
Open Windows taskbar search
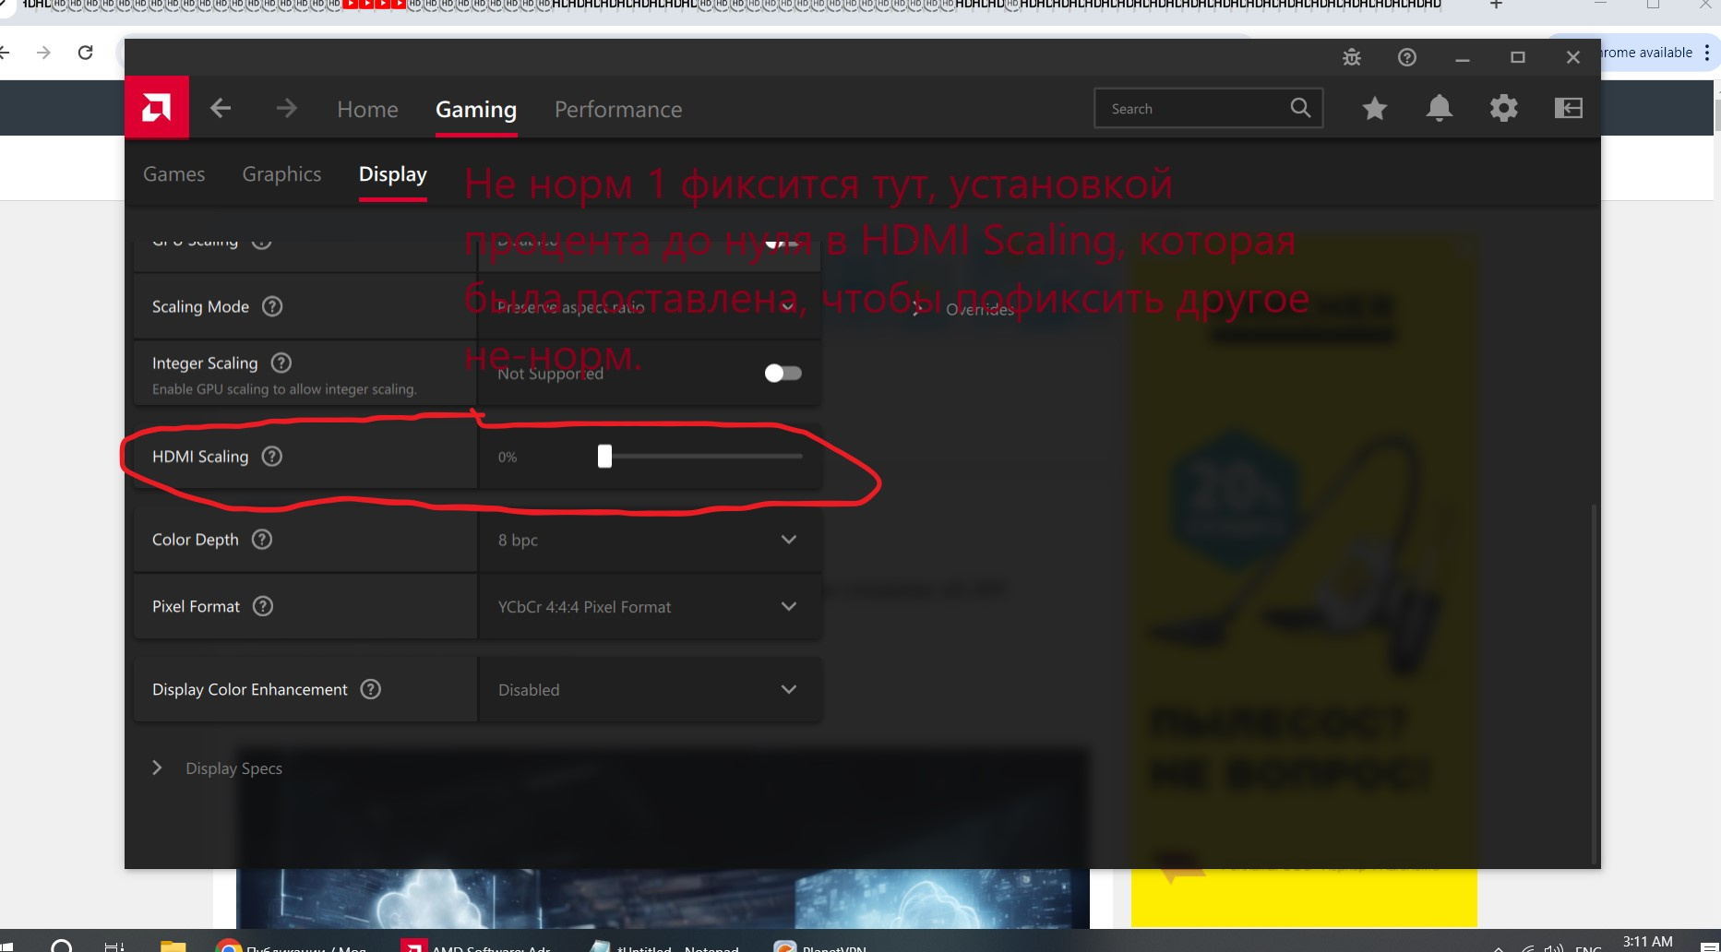point(62,946)
